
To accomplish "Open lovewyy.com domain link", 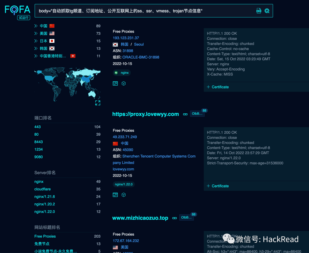I will (x=123, y=169).
